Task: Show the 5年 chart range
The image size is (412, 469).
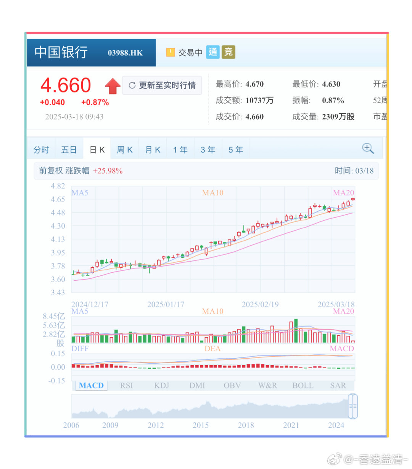Action: 236,150
